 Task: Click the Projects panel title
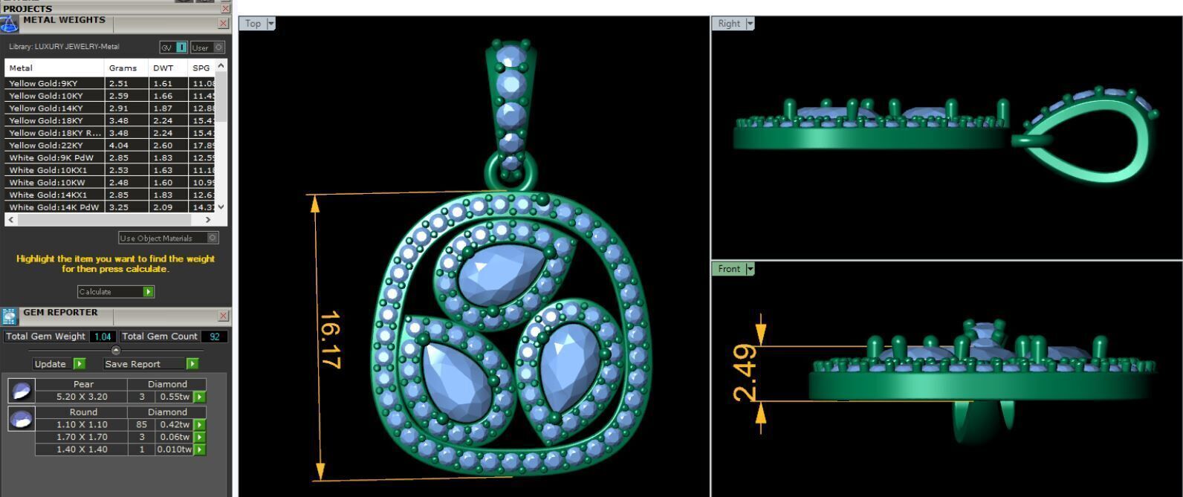[x=27, y=8]
